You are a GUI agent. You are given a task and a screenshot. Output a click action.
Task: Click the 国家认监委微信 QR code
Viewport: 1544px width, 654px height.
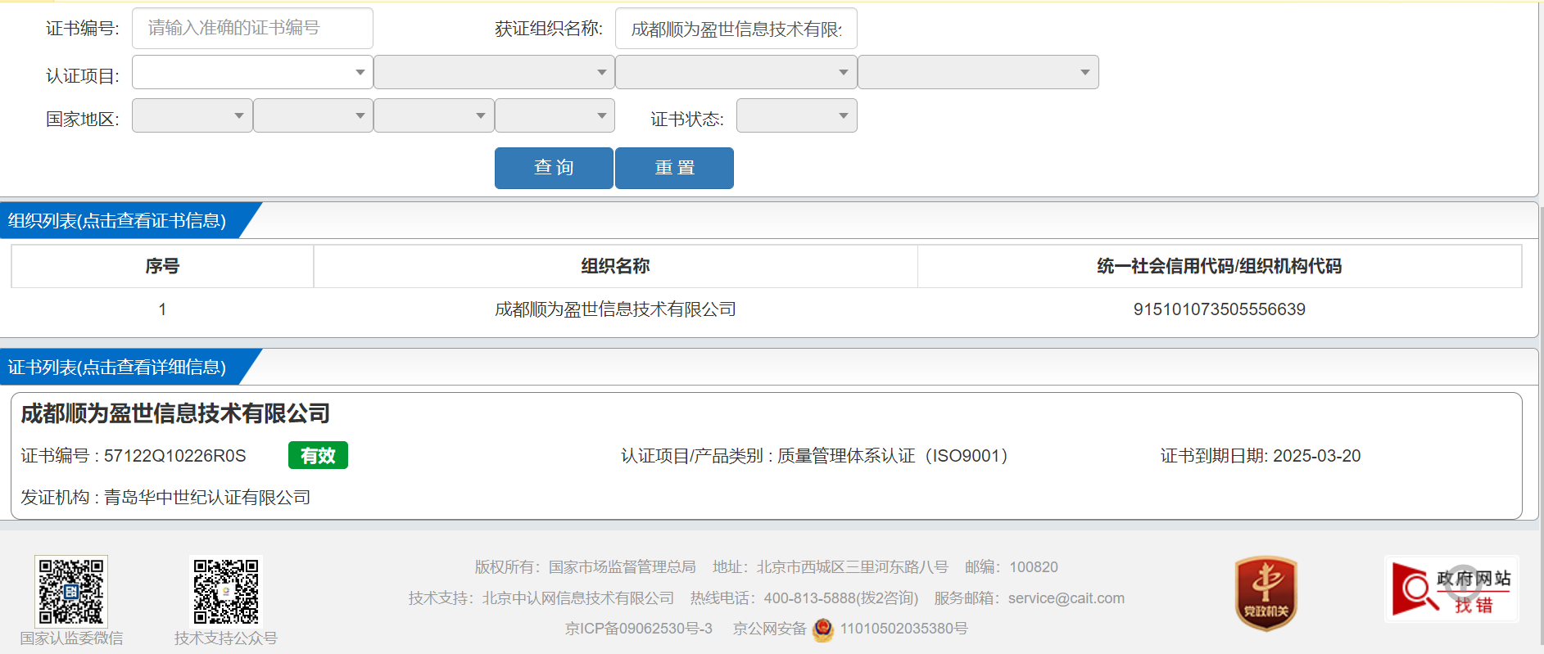(x=71, y=592)
